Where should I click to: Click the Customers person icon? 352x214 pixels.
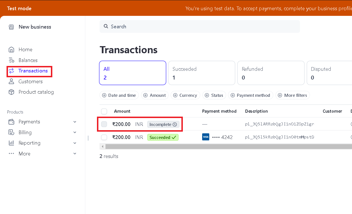[x=11, y=82]
